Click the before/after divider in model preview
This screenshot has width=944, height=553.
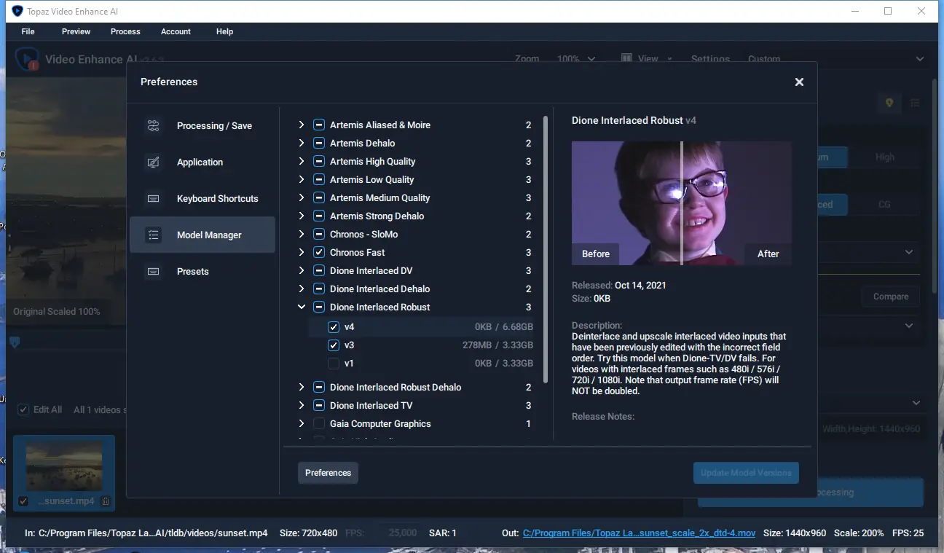[682, 203]
